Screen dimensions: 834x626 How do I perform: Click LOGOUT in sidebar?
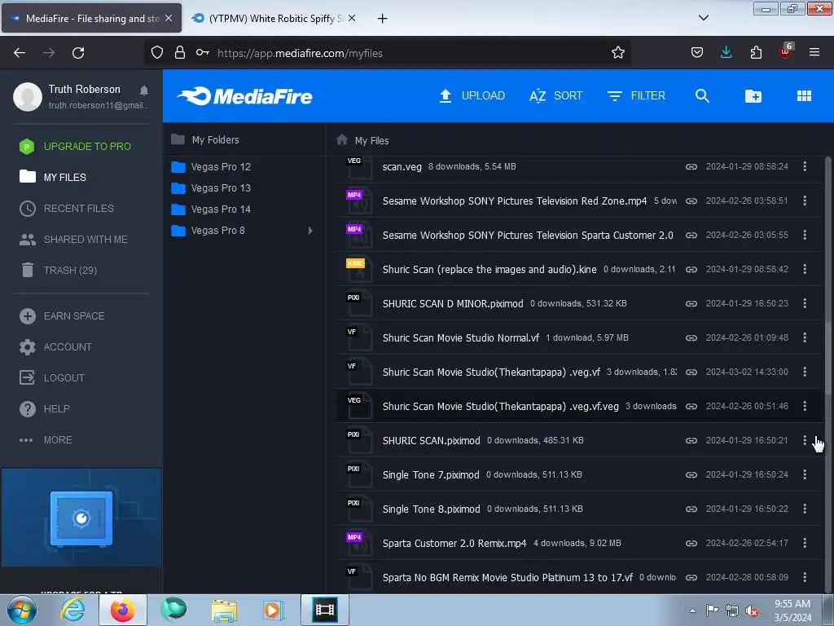(52, 378)
